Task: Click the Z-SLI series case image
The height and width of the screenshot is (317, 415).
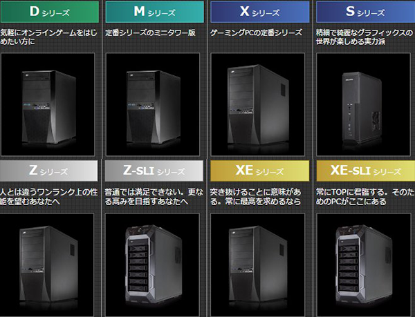Action: pos(152,265)
